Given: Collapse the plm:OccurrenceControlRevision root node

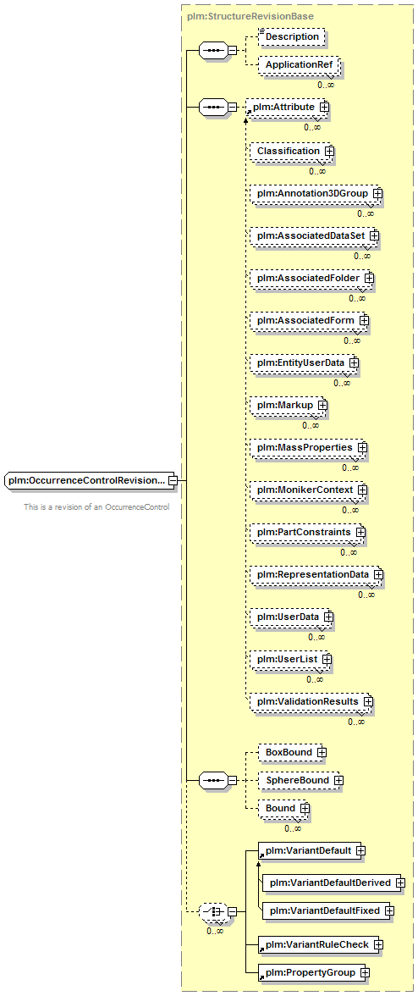Looking at the screenshot, I should [x=173, y=481].
